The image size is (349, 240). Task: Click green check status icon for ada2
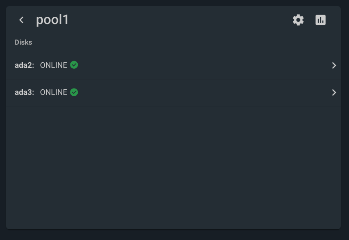(x=74, y=65)
